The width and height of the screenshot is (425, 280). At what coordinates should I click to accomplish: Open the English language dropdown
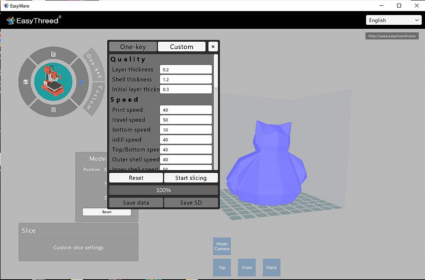click(394, 20)
